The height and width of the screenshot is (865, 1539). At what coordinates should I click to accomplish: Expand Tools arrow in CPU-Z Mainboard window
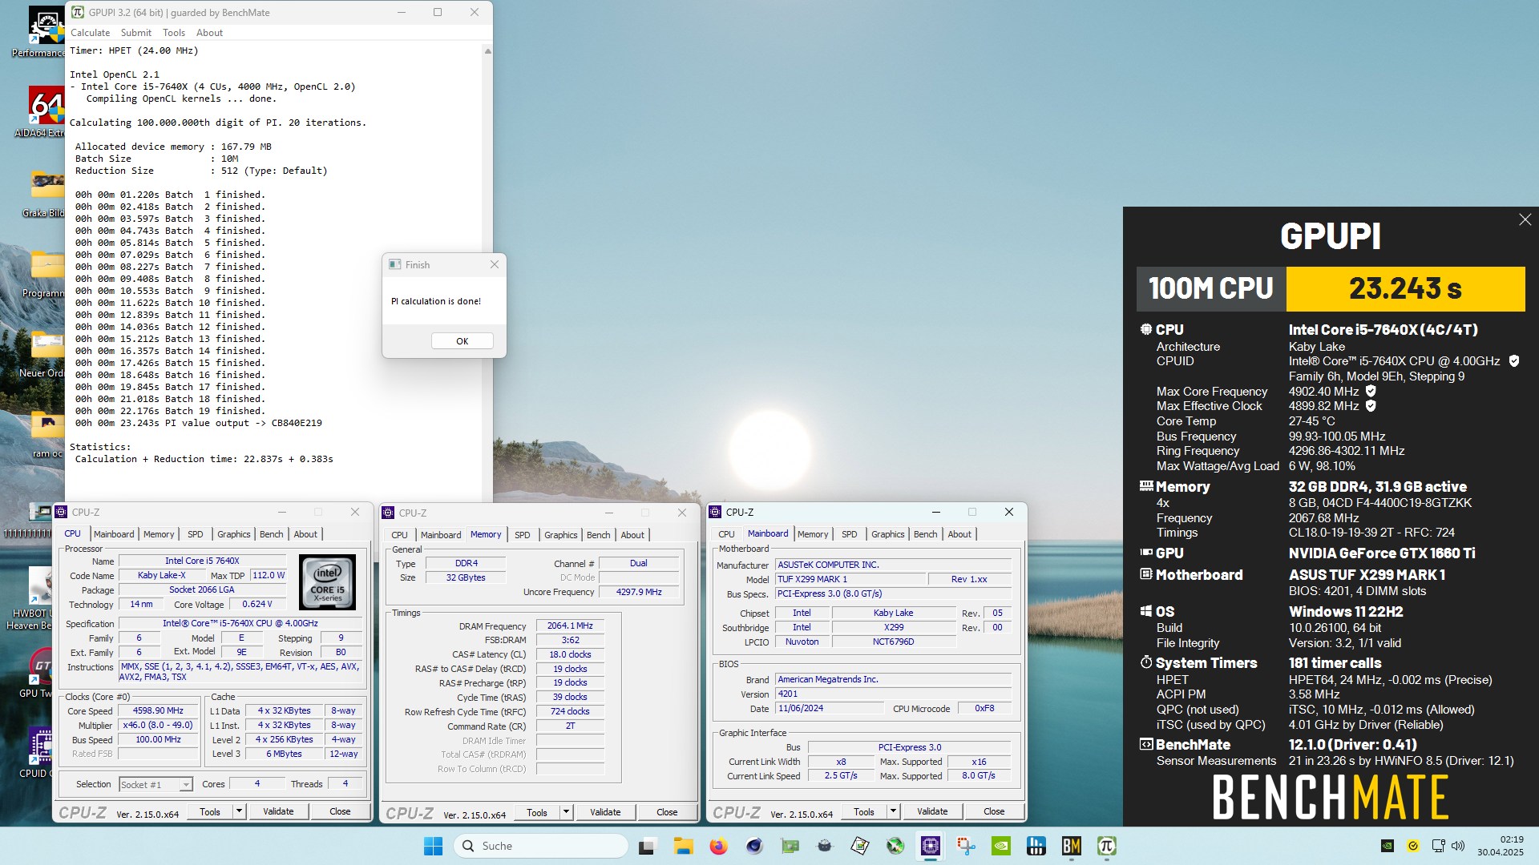893,811
